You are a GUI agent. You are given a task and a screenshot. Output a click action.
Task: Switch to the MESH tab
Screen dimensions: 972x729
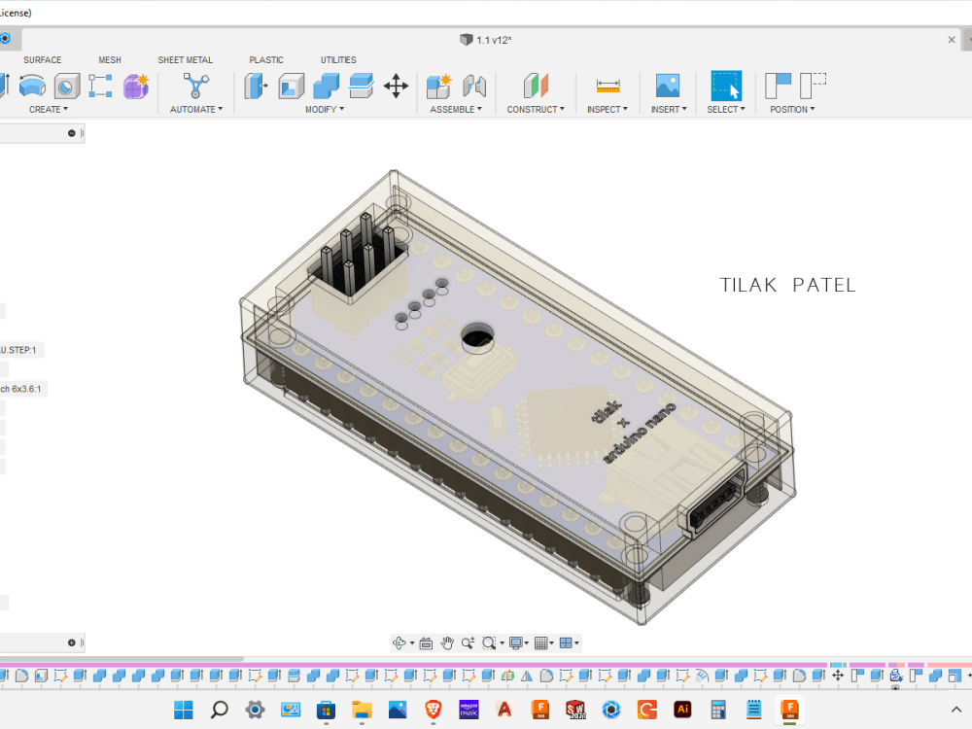tap(110, 60)
